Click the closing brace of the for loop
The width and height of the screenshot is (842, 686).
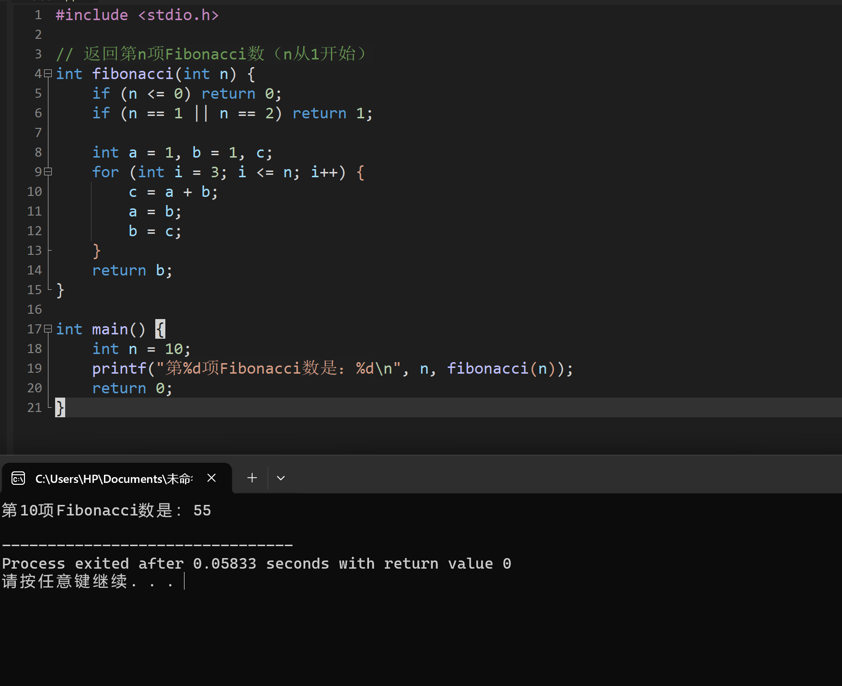click(96, 251)
